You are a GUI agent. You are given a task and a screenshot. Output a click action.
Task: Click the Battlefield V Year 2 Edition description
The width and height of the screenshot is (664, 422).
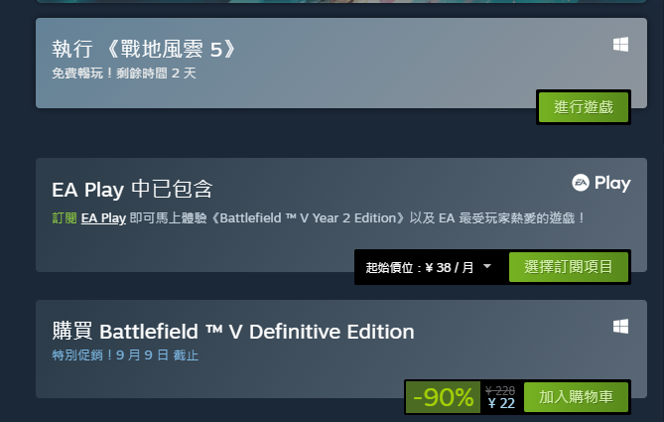pyautogui.click(x=318, y=218)
